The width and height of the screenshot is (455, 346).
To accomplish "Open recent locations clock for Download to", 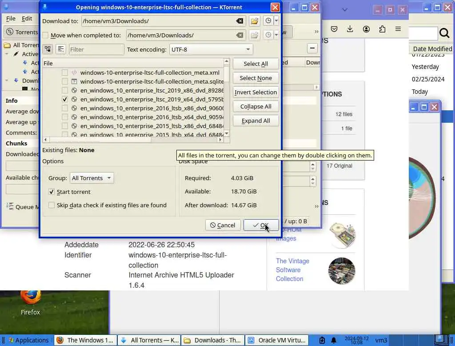I will pos(268,20).
